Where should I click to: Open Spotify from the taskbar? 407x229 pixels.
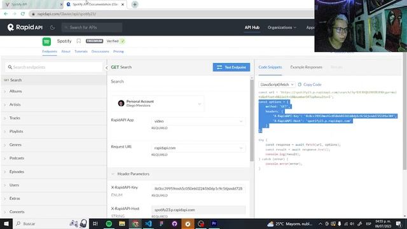[109, 223]
